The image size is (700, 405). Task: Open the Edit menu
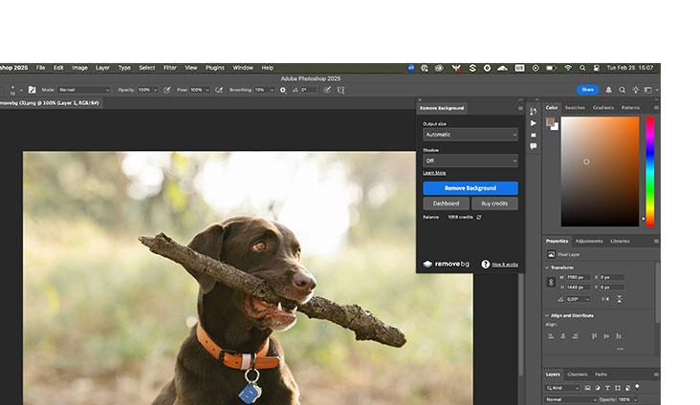[58, 68]
